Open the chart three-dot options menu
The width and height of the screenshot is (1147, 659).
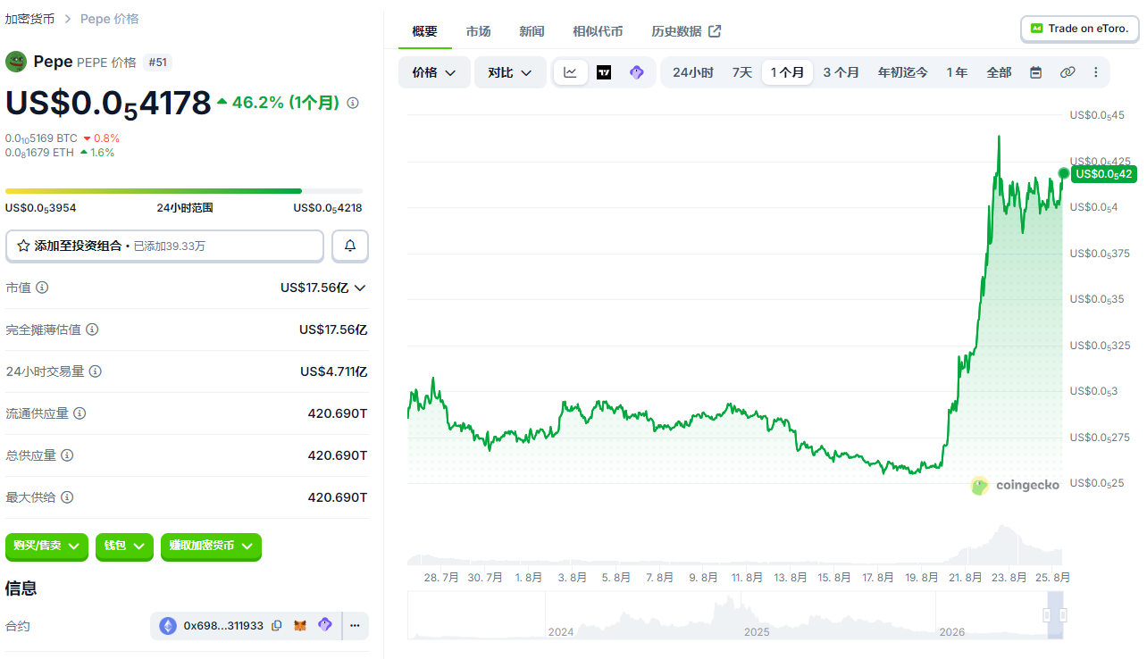(1096, 72)
